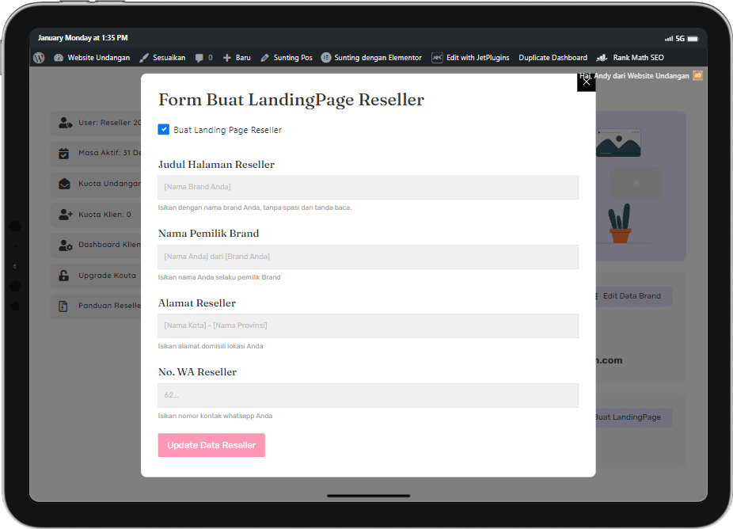Screen dimensions: 733x529
Task: Click the open envelope Kuota Undangan icon
Action: pyautogui.click(x=64, y=184)
